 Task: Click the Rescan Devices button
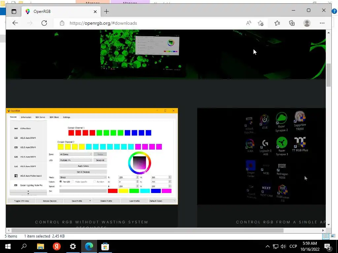[50, 201]
